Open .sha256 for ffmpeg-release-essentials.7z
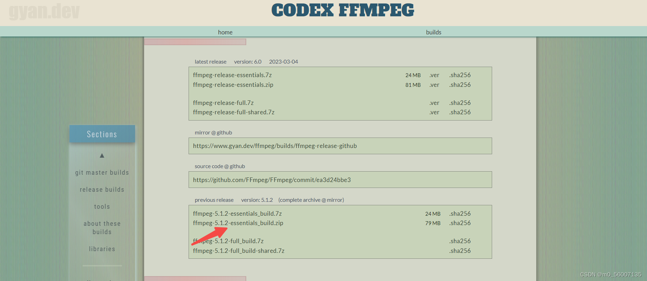Image resolution: width=647 pixels, height=281 pixels. [460, 75]
